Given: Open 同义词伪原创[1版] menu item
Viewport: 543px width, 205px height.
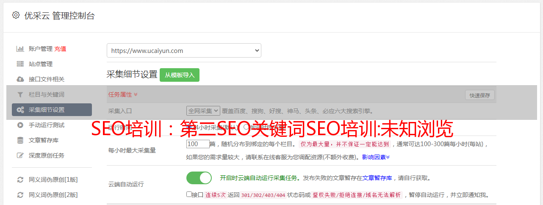Looking at the screenshot, I should pos(53,180).
